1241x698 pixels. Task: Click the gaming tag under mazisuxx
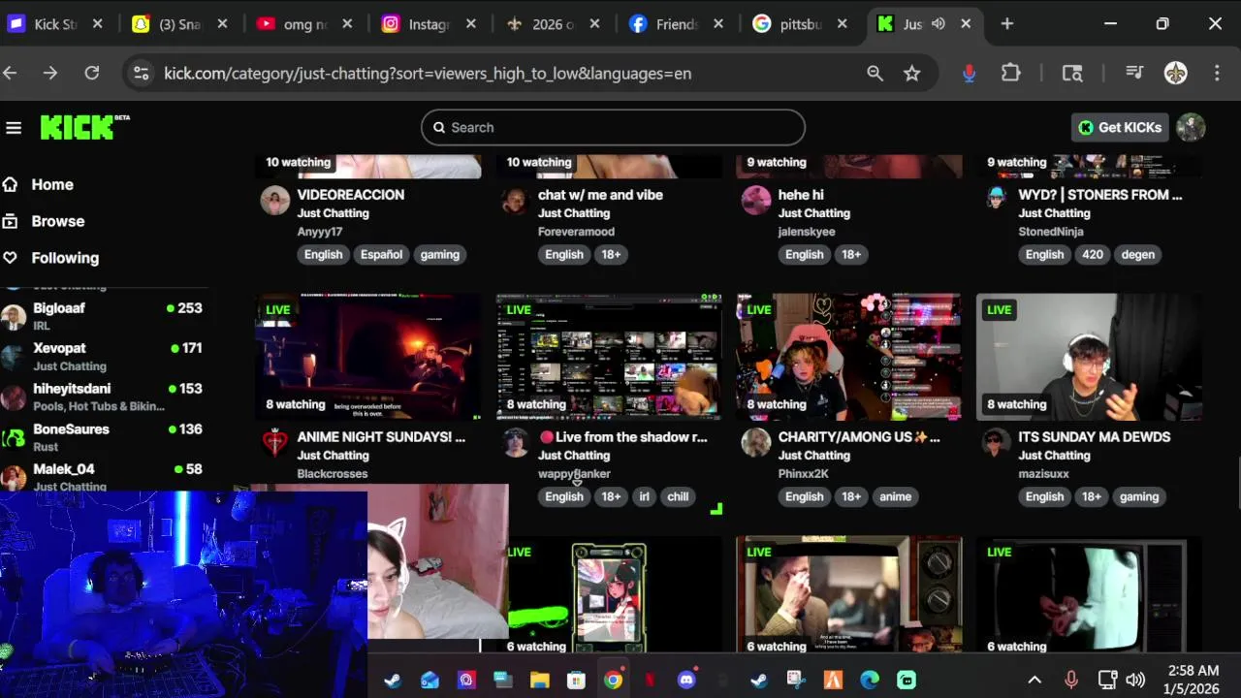pos(1139,496)
